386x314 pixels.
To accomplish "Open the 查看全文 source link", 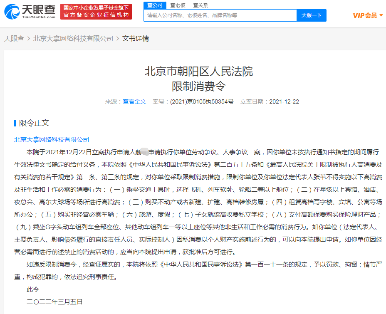I will pyautogui.click(x=134, y=101).
